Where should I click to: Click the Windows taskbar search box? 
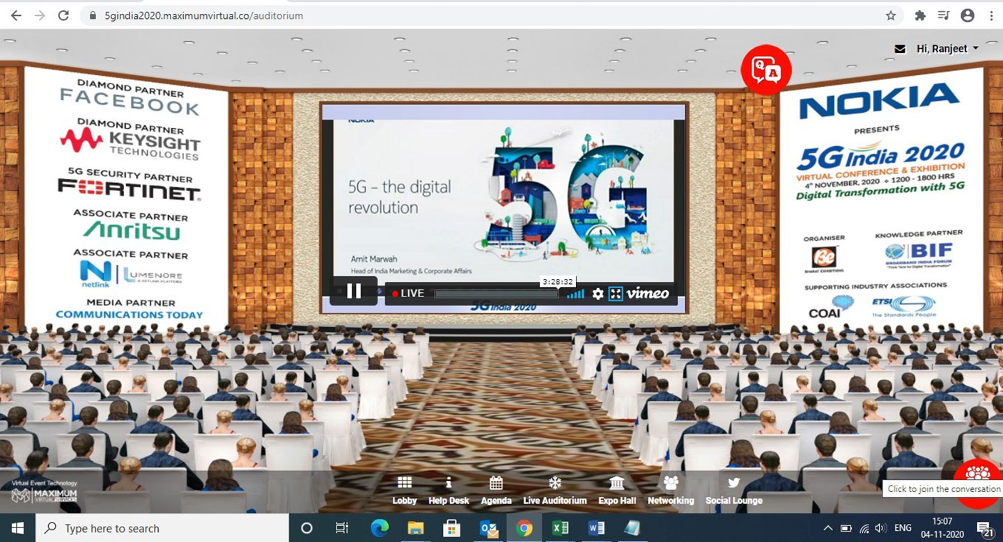coord(162,528)
